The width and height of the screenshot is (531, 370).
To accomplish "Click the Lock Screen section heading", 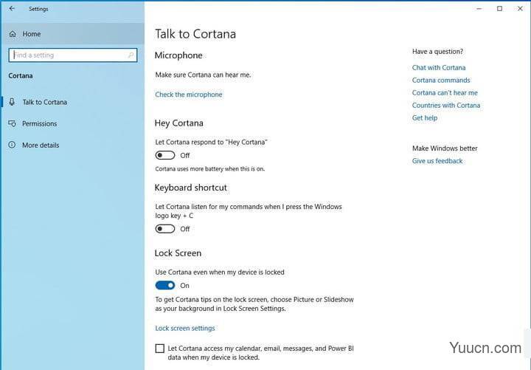I will (178, 253).
